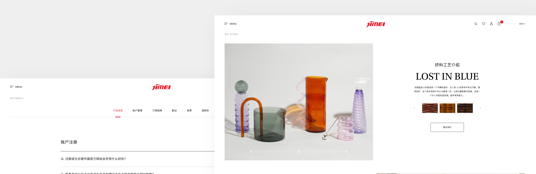Switch to the 订购指南 tab
536x174 pixels.
coord(157,111)
